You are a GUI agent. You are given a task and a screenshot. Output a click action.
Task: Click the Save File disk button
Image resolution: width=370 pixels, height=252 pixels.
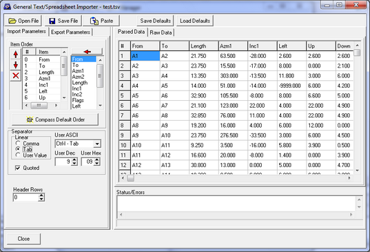pyautogui.click(x=63, y=21)
